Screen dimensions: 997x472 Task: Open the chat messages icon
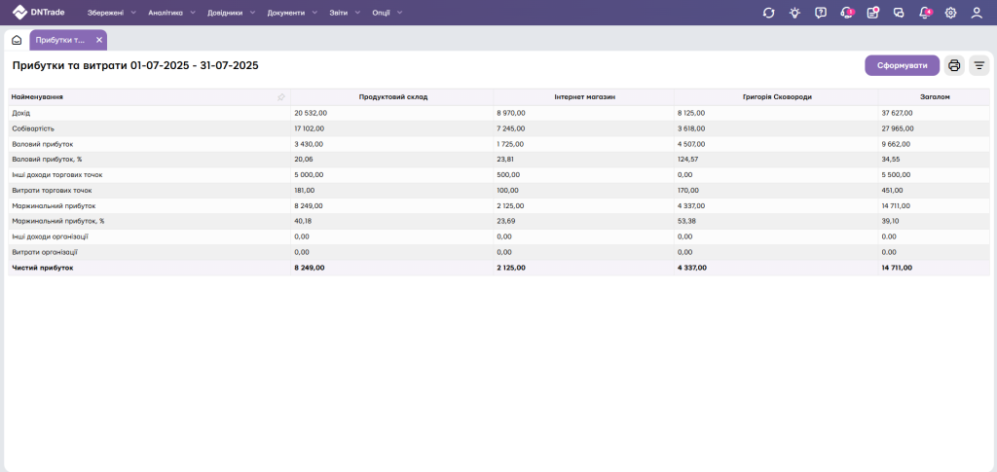pos(898,13)
